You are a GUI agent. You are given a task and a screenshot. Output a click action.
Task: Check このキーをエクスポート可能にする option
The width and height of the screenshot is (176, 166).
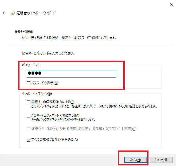click(x=28, y=115)
